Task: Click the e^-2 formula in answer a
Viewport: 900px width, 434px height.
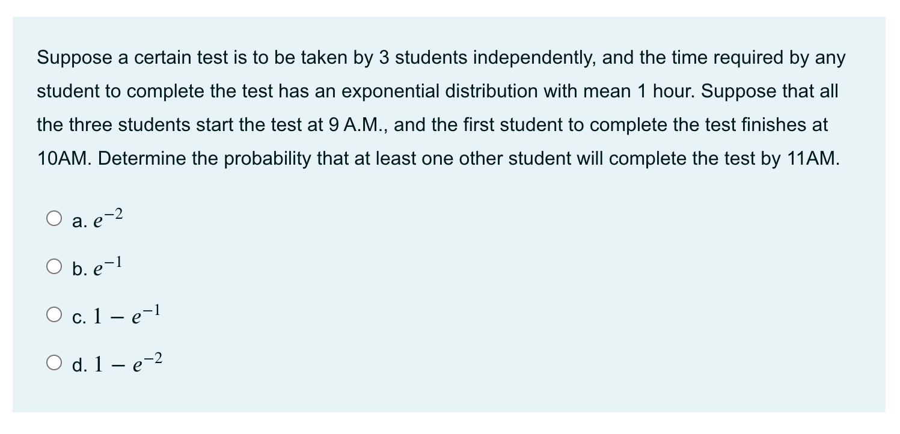Action: point(108,219)
